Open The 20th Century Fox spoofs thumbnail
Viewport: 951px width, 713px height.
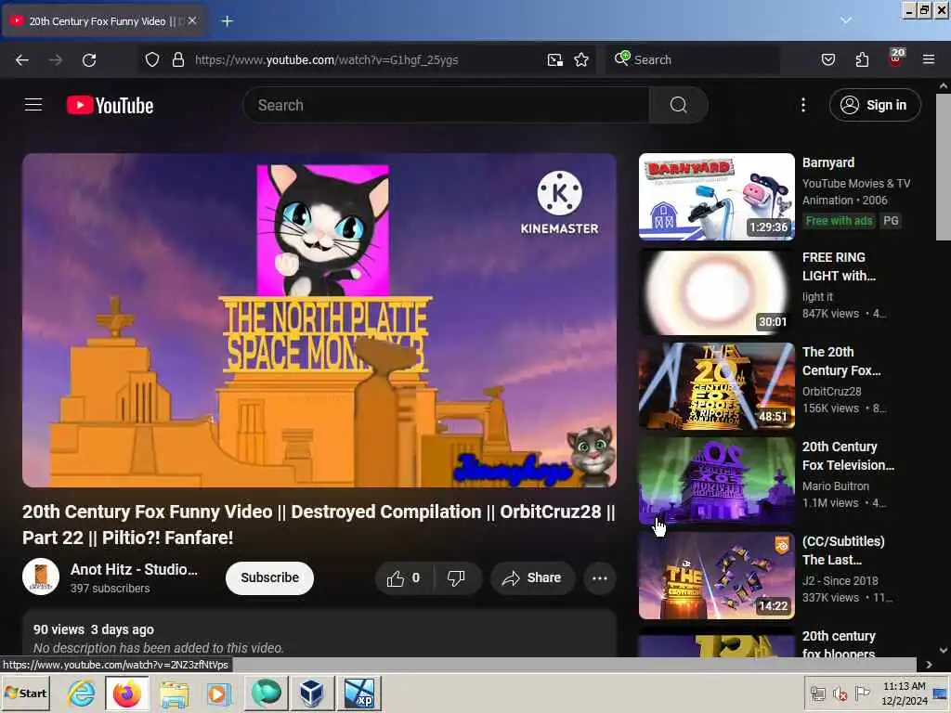click(716, 386)
